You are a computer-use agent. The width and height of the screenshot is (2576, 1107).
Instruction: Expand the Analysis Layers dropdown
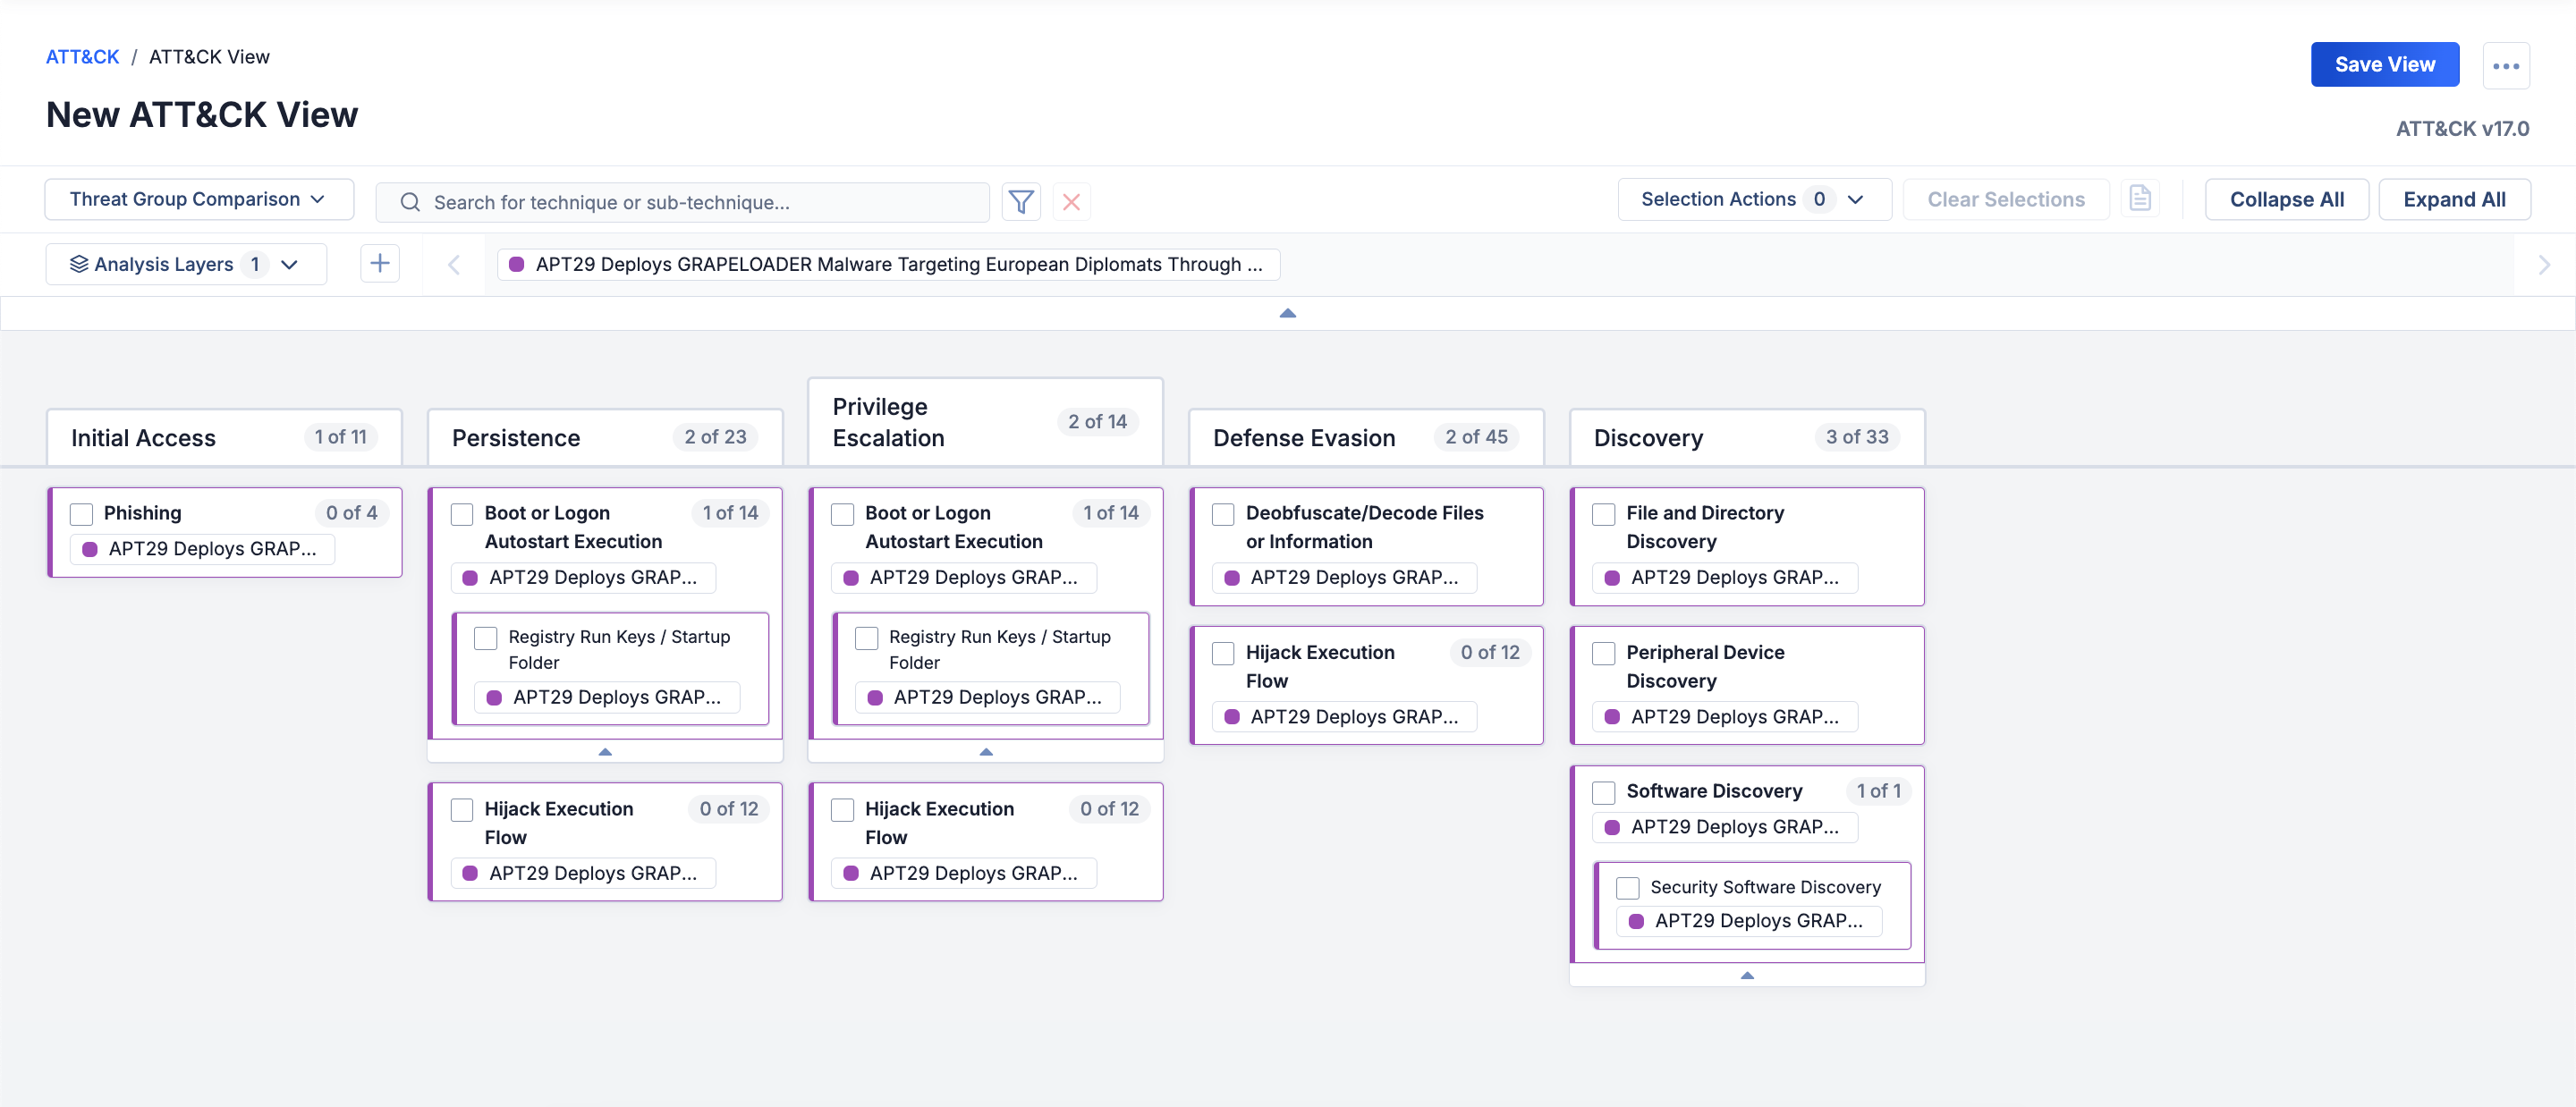pos(185,263)
